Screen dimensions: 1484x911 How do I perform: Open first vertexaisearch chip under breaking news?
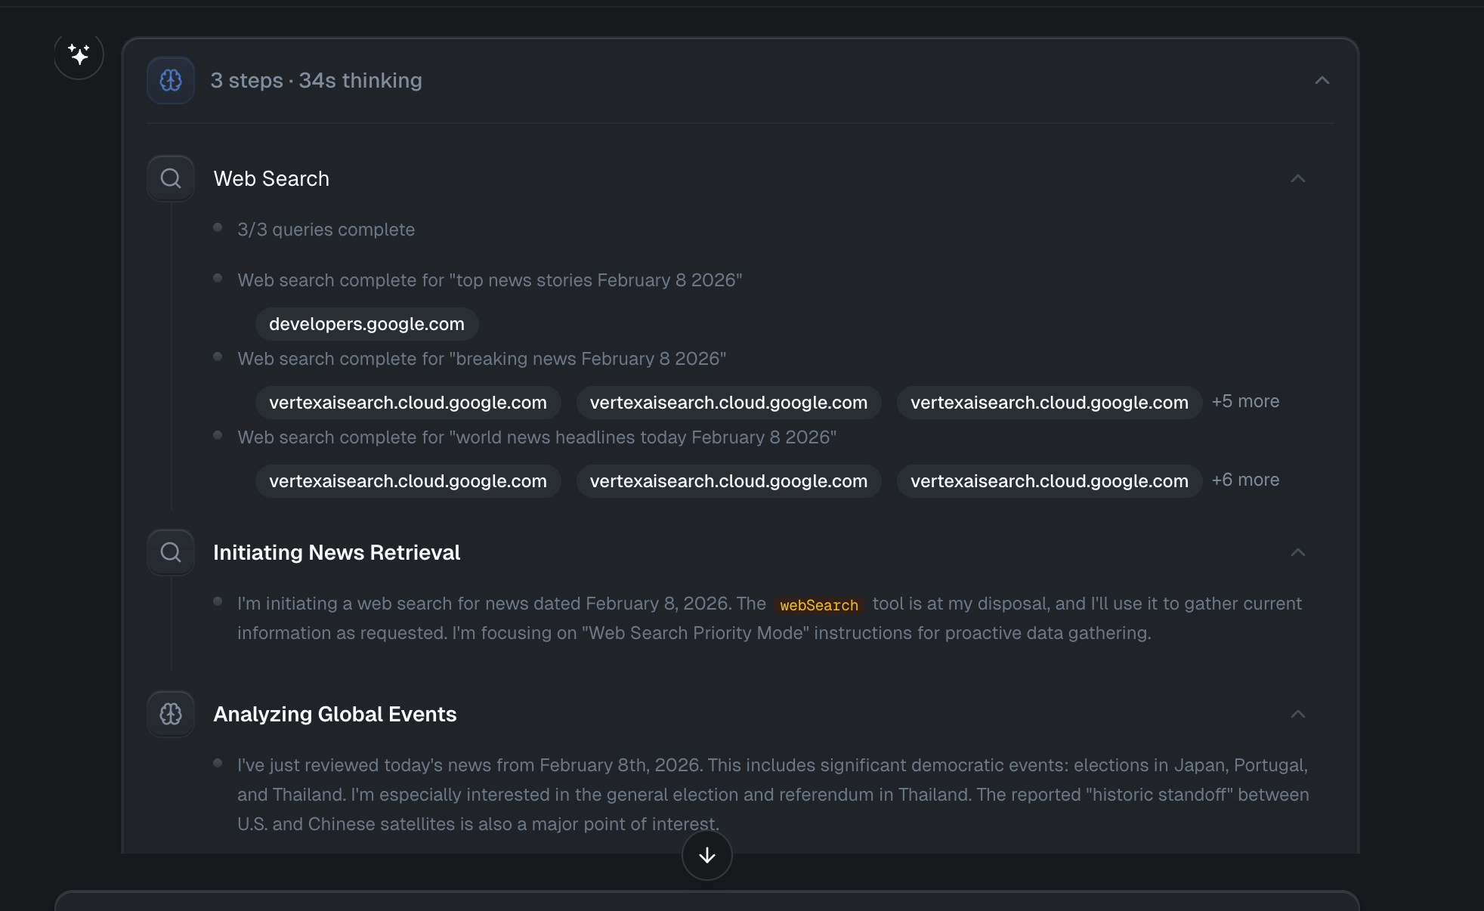click(x=407, y=403)
